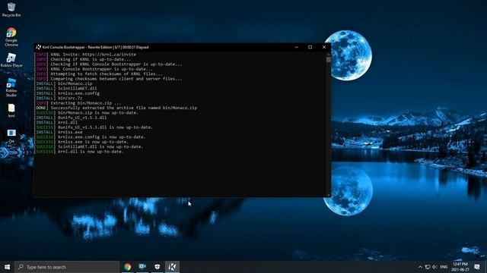Click the console scrollbar down arrow
487x273 pixels.
point(328,195)
